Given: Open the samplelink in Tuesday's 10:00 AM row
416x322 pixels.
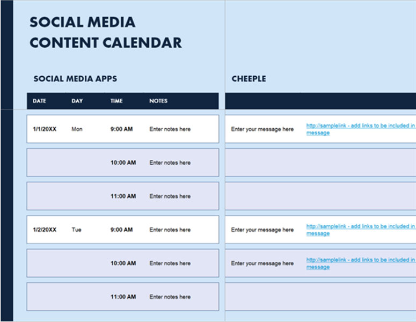Looking at the screenshot, I should tap(360, 260).
